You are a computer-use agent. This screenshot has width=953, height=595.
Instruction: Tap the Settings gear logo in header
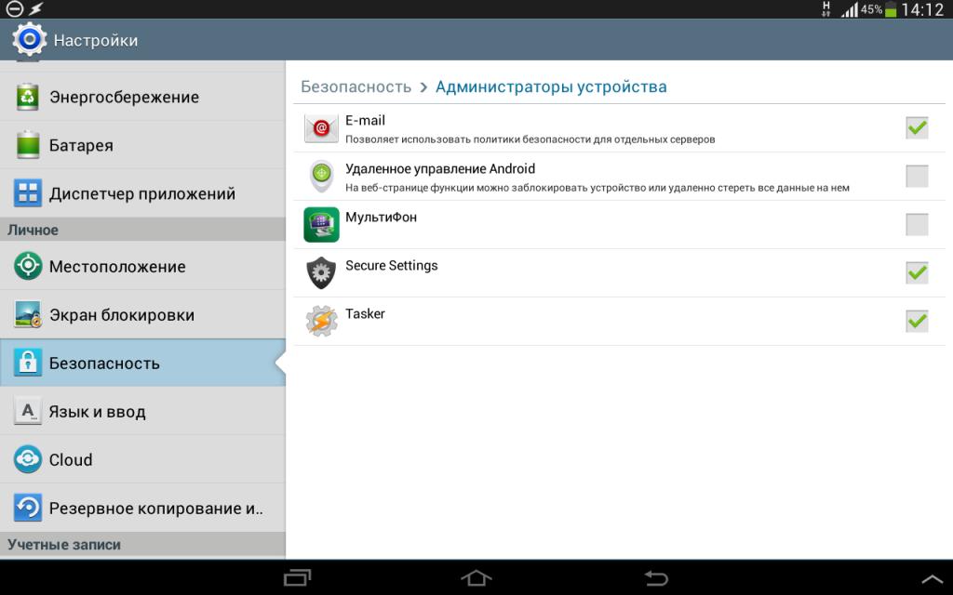[x=29, y=39]
